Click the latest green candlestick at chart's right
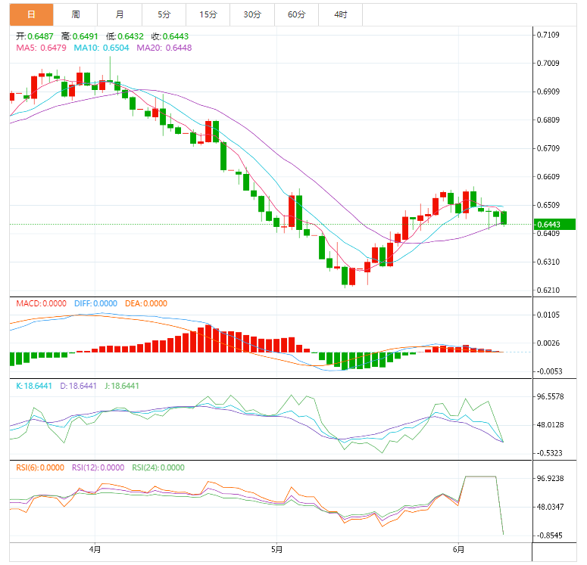Viewport: 587px width, 565px height. 504,218
